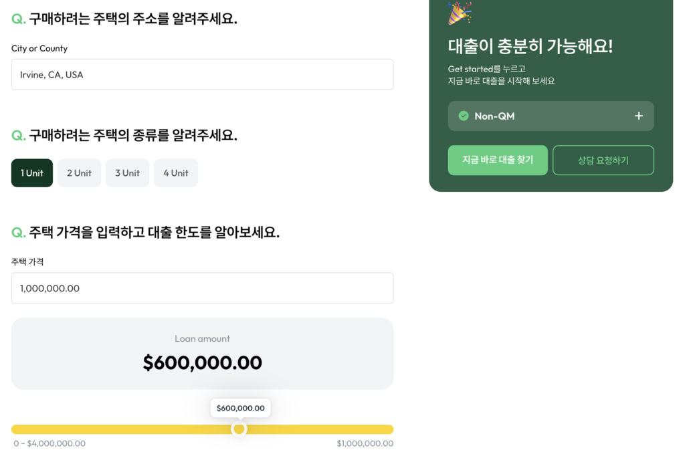The width and height of the screenshot is (685, 464).
Task: Select the 4 Unit housing option
Action: pyautogui.click(x=175, y=172)
